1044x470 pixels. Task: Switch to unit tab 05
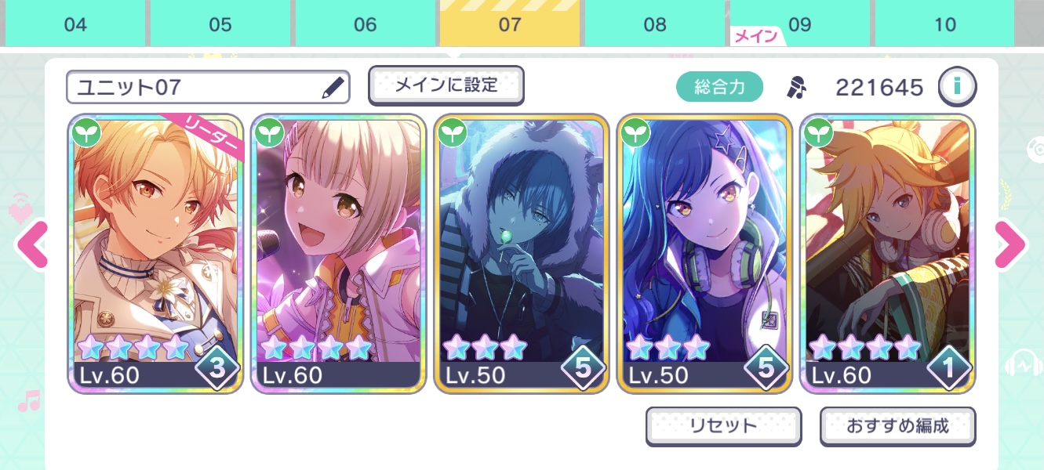pyautogui.click(x=220, y=24)
